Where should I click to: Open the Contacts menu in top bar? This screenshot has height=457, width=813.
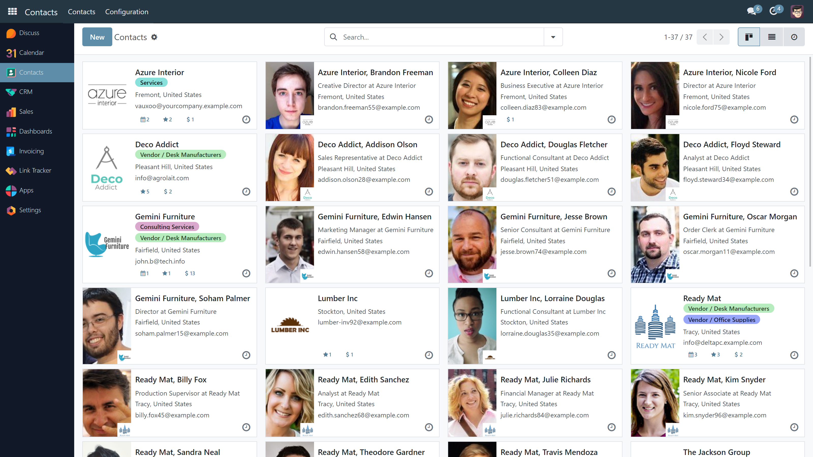81,12
